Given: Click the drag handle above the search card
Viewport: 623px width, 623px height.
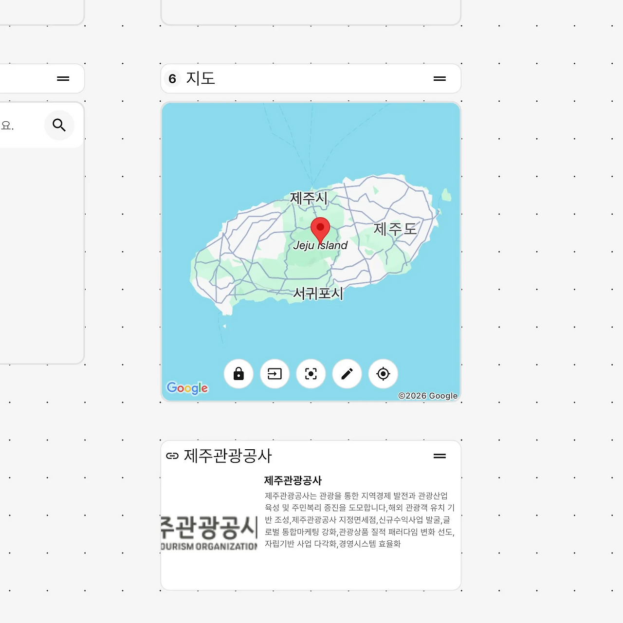Looking at the screenshot, I should pyautogui.click(x=63, y=78).
